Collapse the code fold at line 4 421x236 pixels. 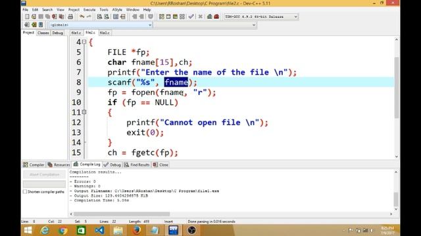tap(84, 42)
